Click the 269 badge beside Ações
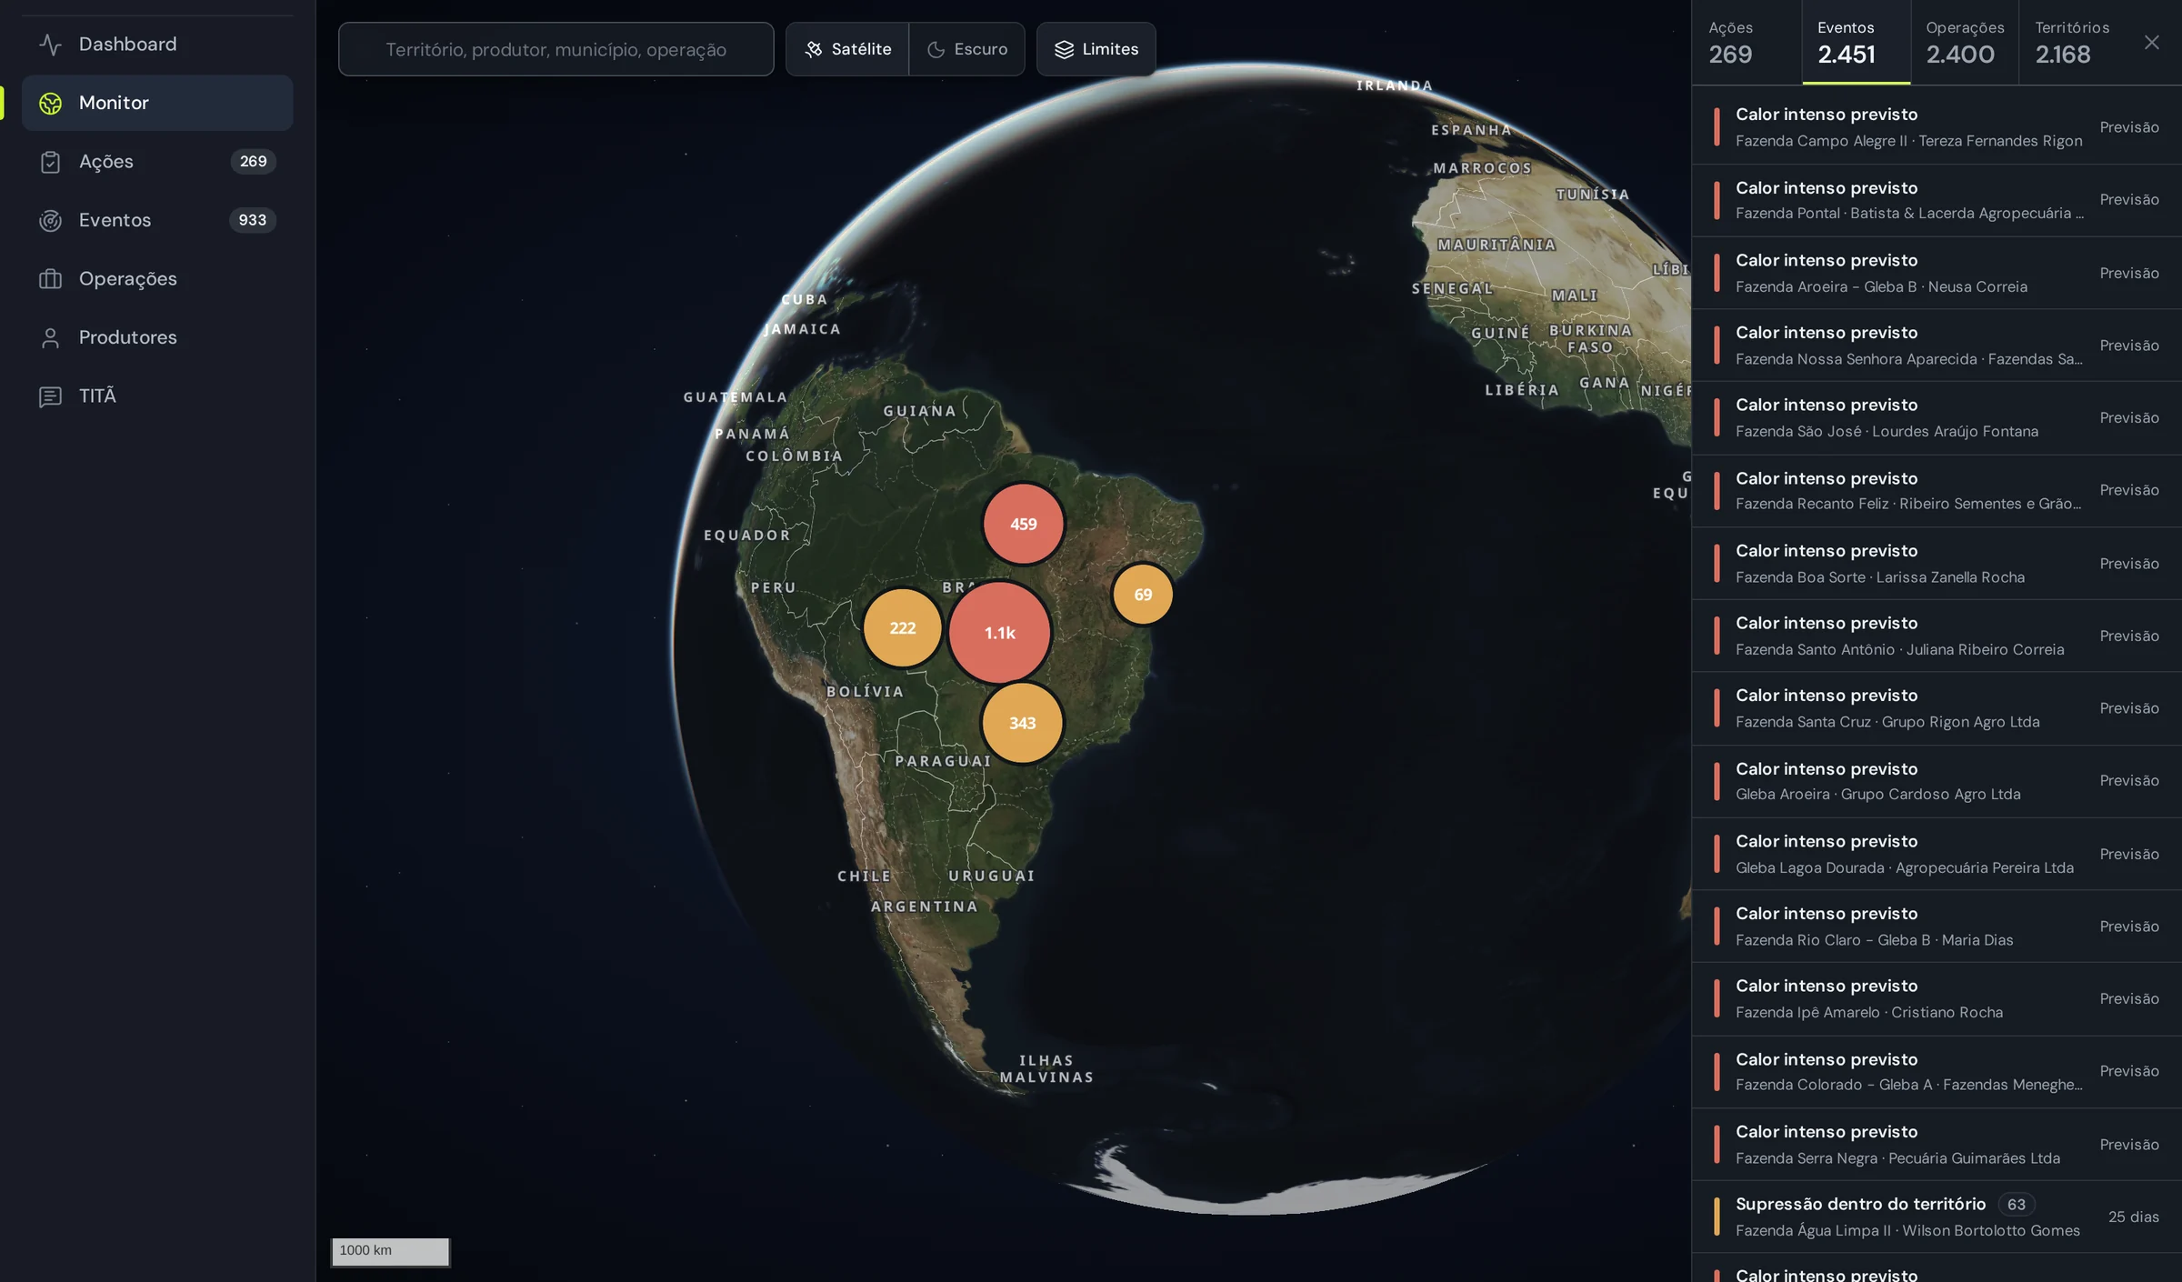Screen dimensions: 2182x1282 253,162
